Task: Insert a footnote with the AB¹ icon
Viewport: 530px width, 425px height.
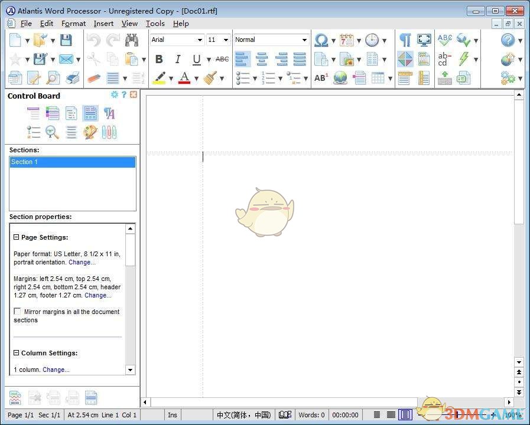Action: (321, 78)
